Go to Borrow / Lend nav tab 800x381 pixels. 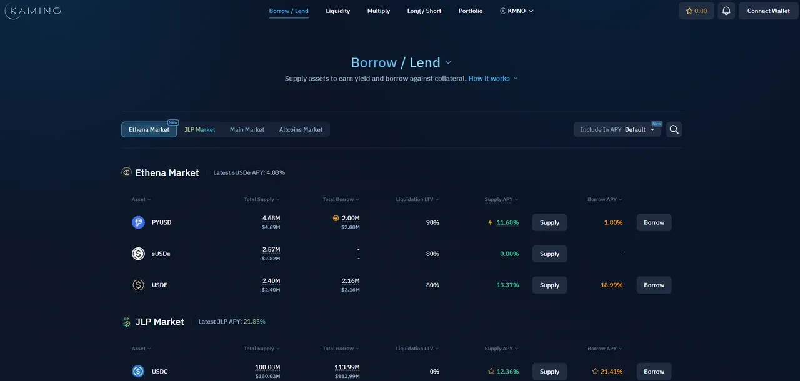[289, 11]
